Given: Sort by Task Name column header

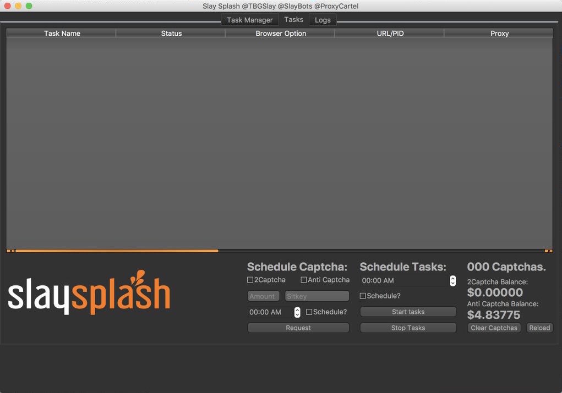Looking at the screenshot, I should tap(62, 34).
